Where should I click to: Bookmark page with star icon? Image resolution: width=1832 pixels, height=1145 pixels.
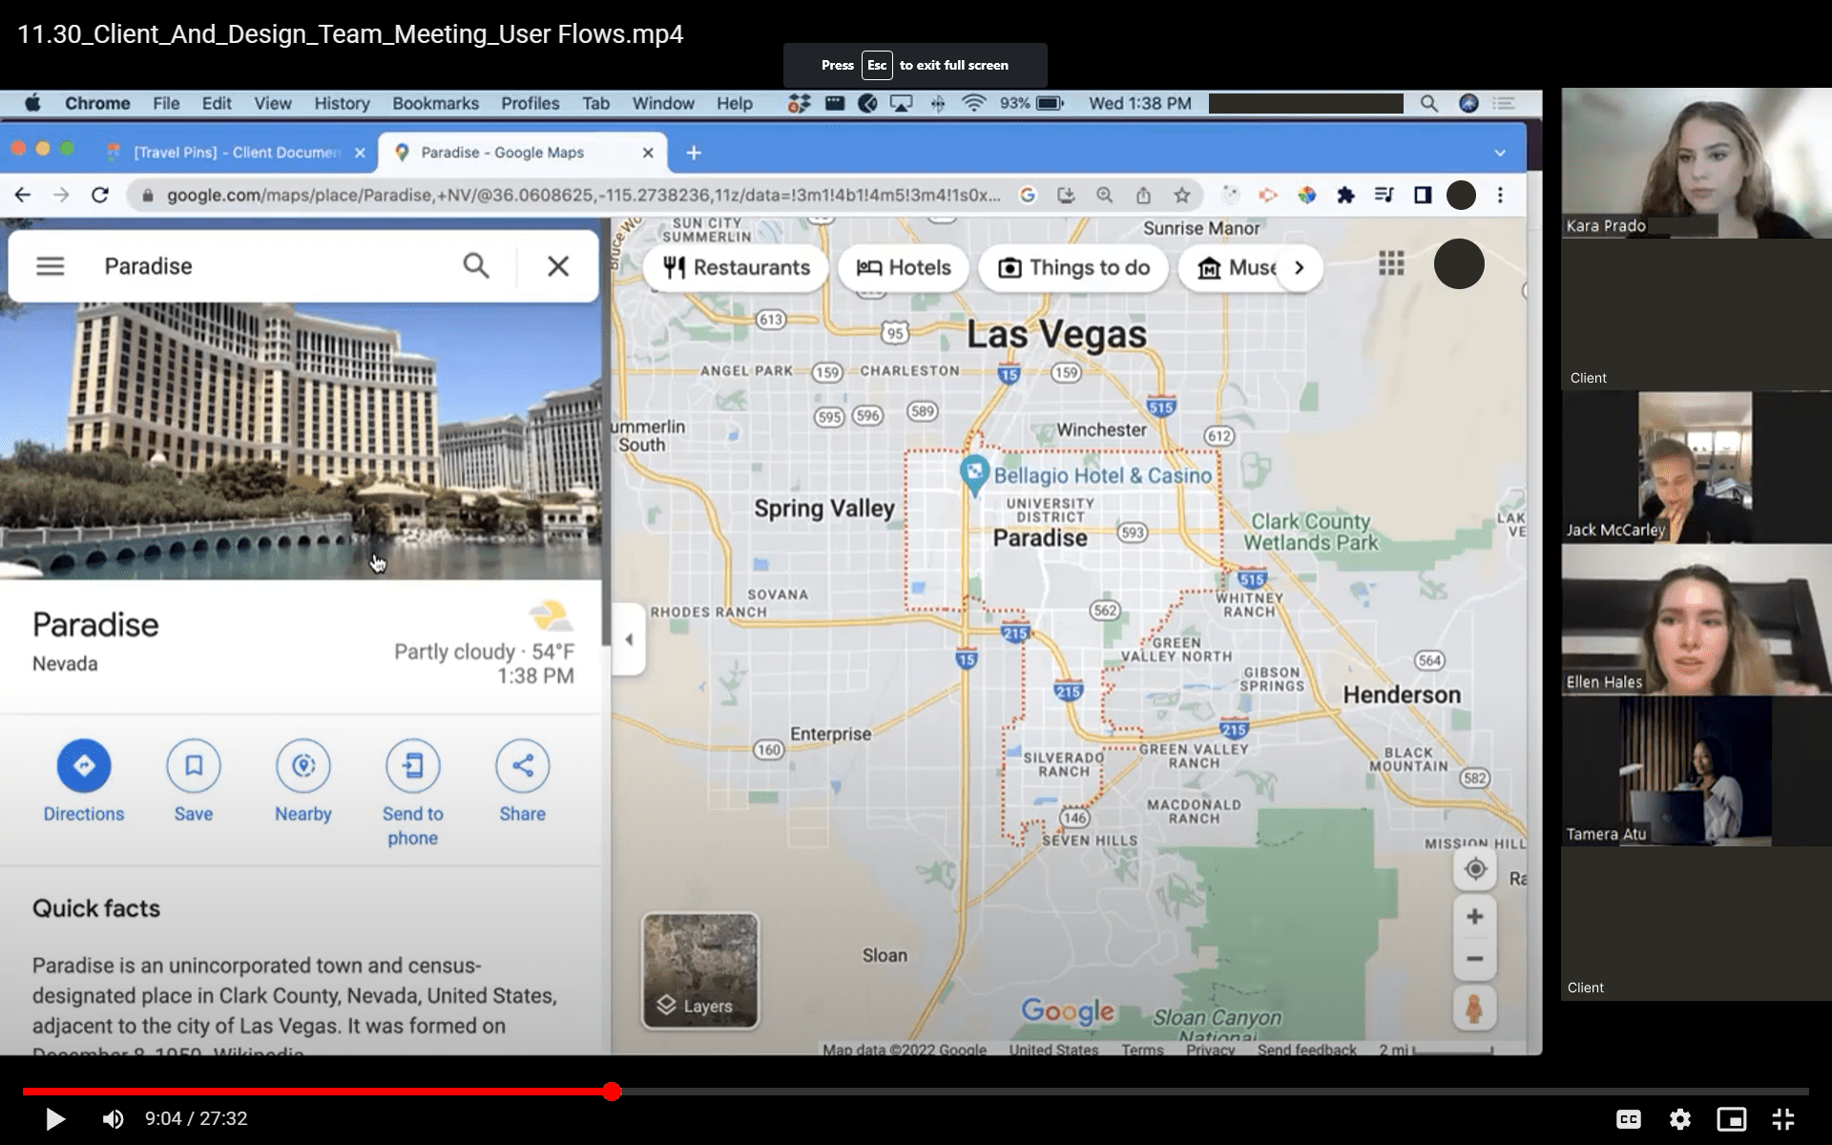tap(1182, 196)
